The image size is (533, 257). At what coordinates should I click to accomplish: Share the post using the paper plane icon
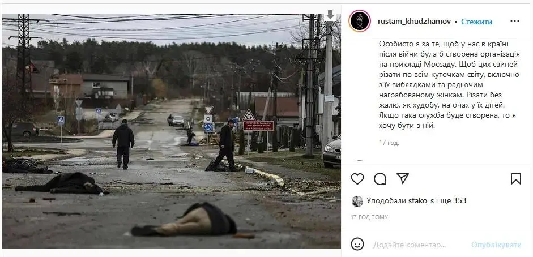(x=403, y=178)
